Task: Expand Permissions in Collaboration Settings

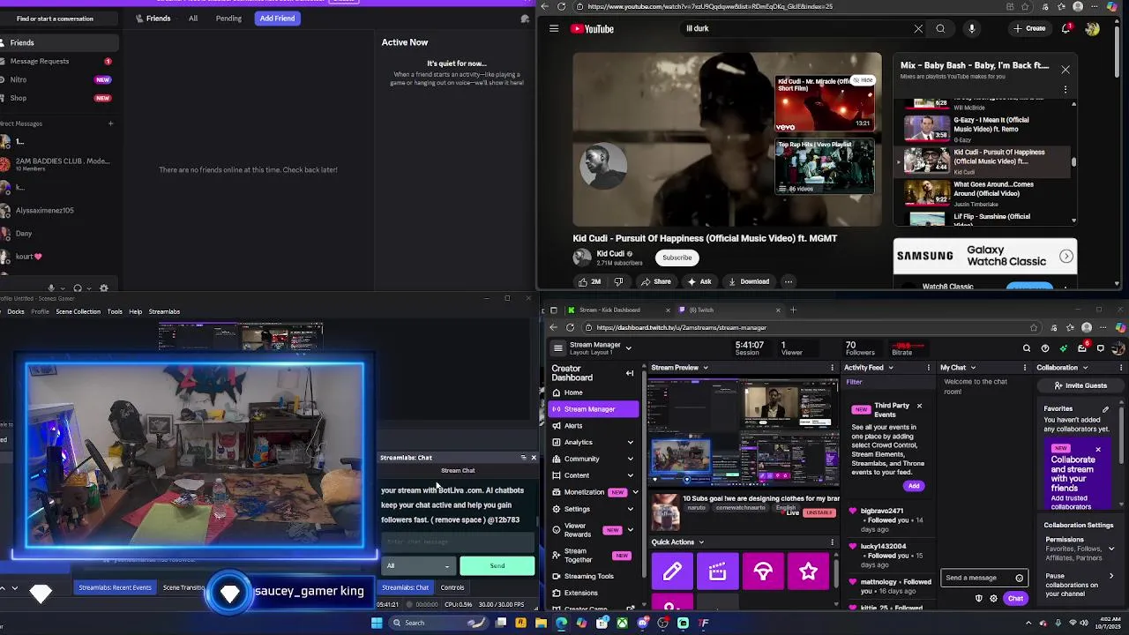Action: pos(1110,549)
